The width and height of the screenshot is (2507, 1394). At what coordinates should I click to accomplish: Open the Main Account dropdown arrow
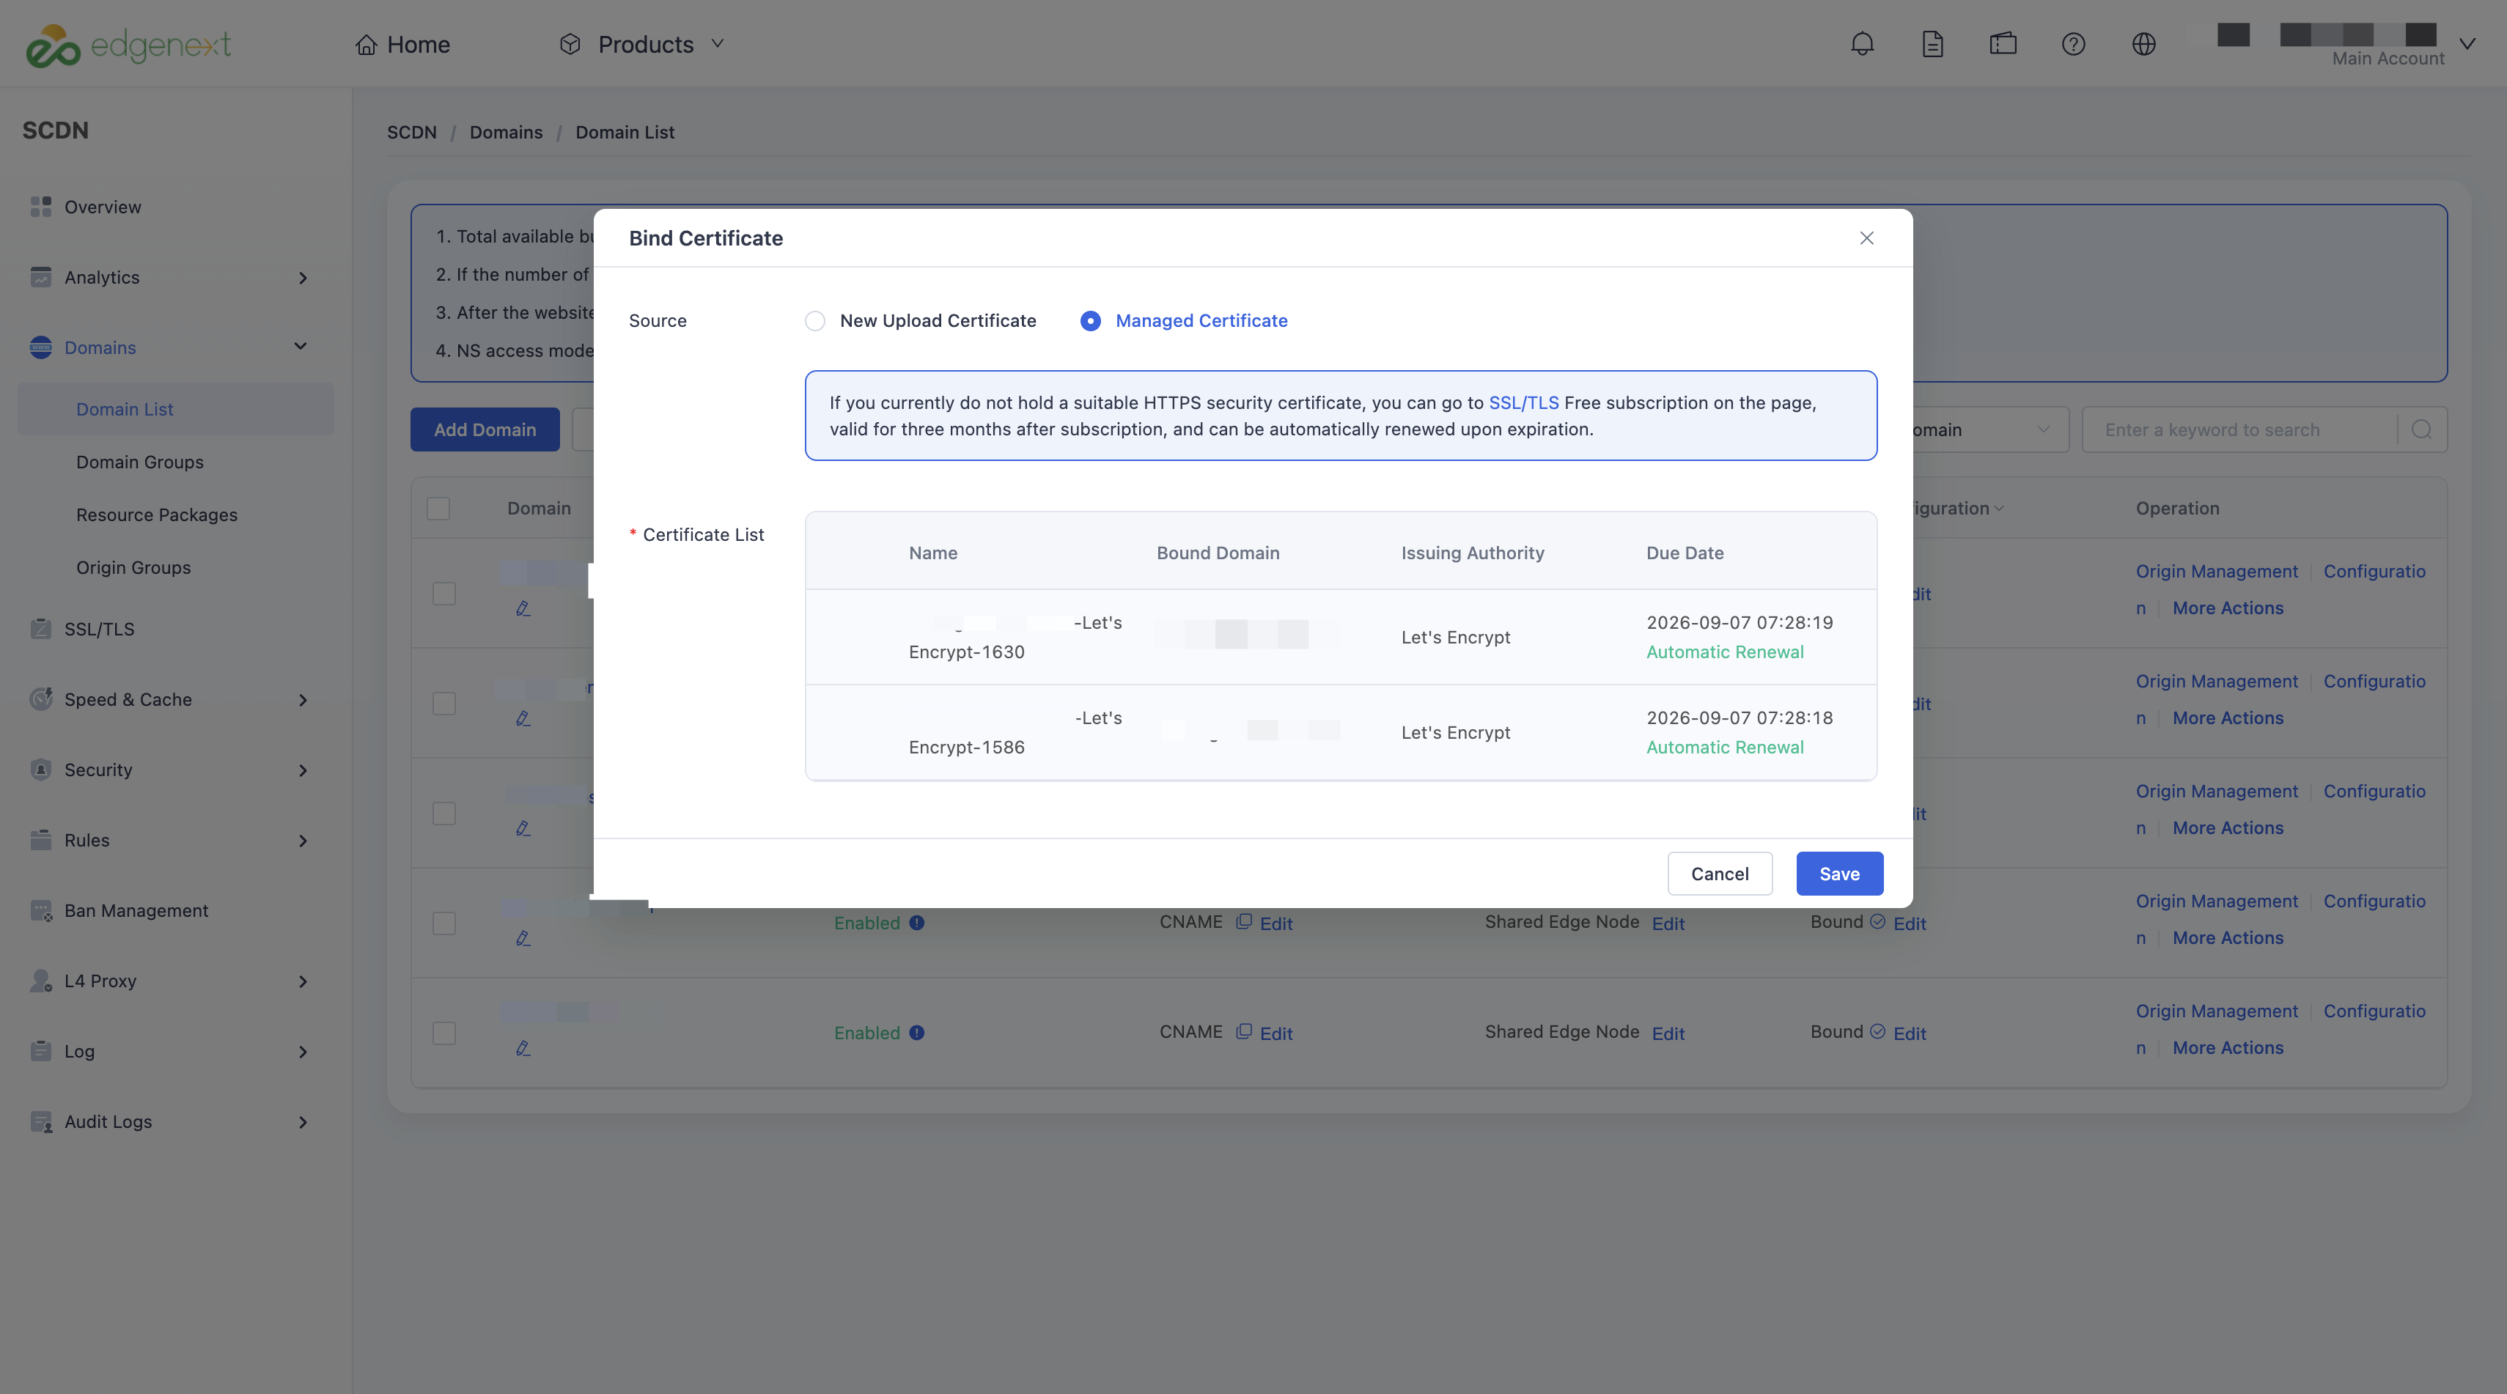[x=2467, y=44]
